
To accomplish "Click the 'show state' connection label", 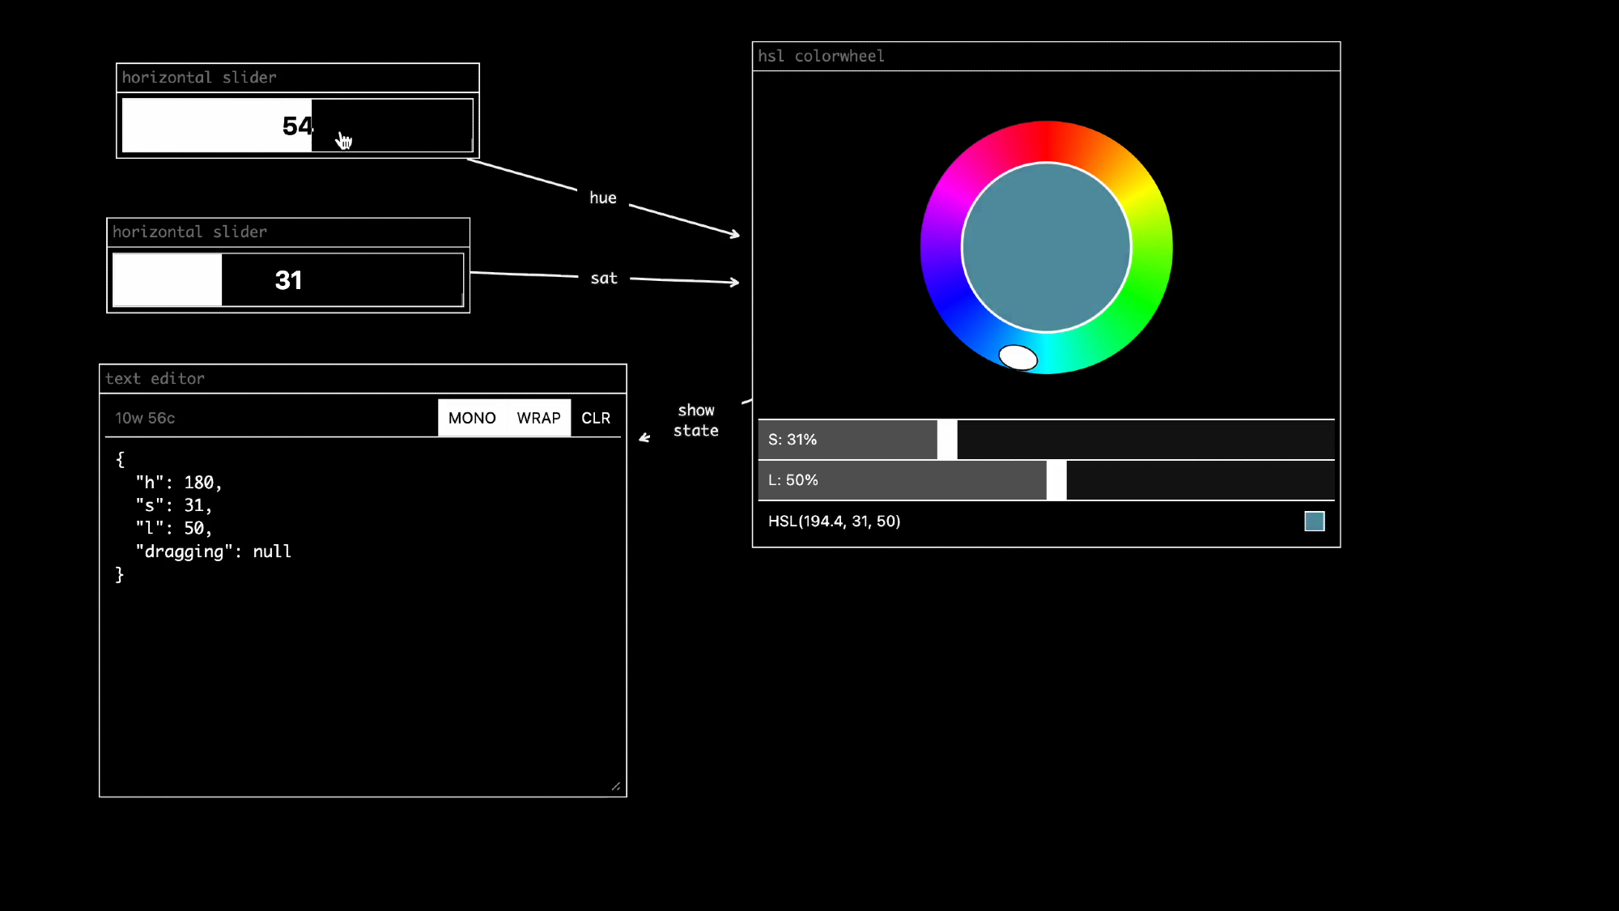I will (x=695, y=420).
